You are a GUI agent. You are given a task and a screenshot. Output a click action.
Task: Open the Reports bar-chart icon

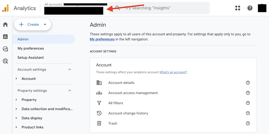(x=5, y=37)
